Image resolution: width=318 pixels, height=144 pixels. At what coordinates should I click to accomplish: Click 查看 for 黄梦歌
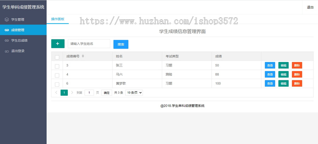(x=270, y=83)
